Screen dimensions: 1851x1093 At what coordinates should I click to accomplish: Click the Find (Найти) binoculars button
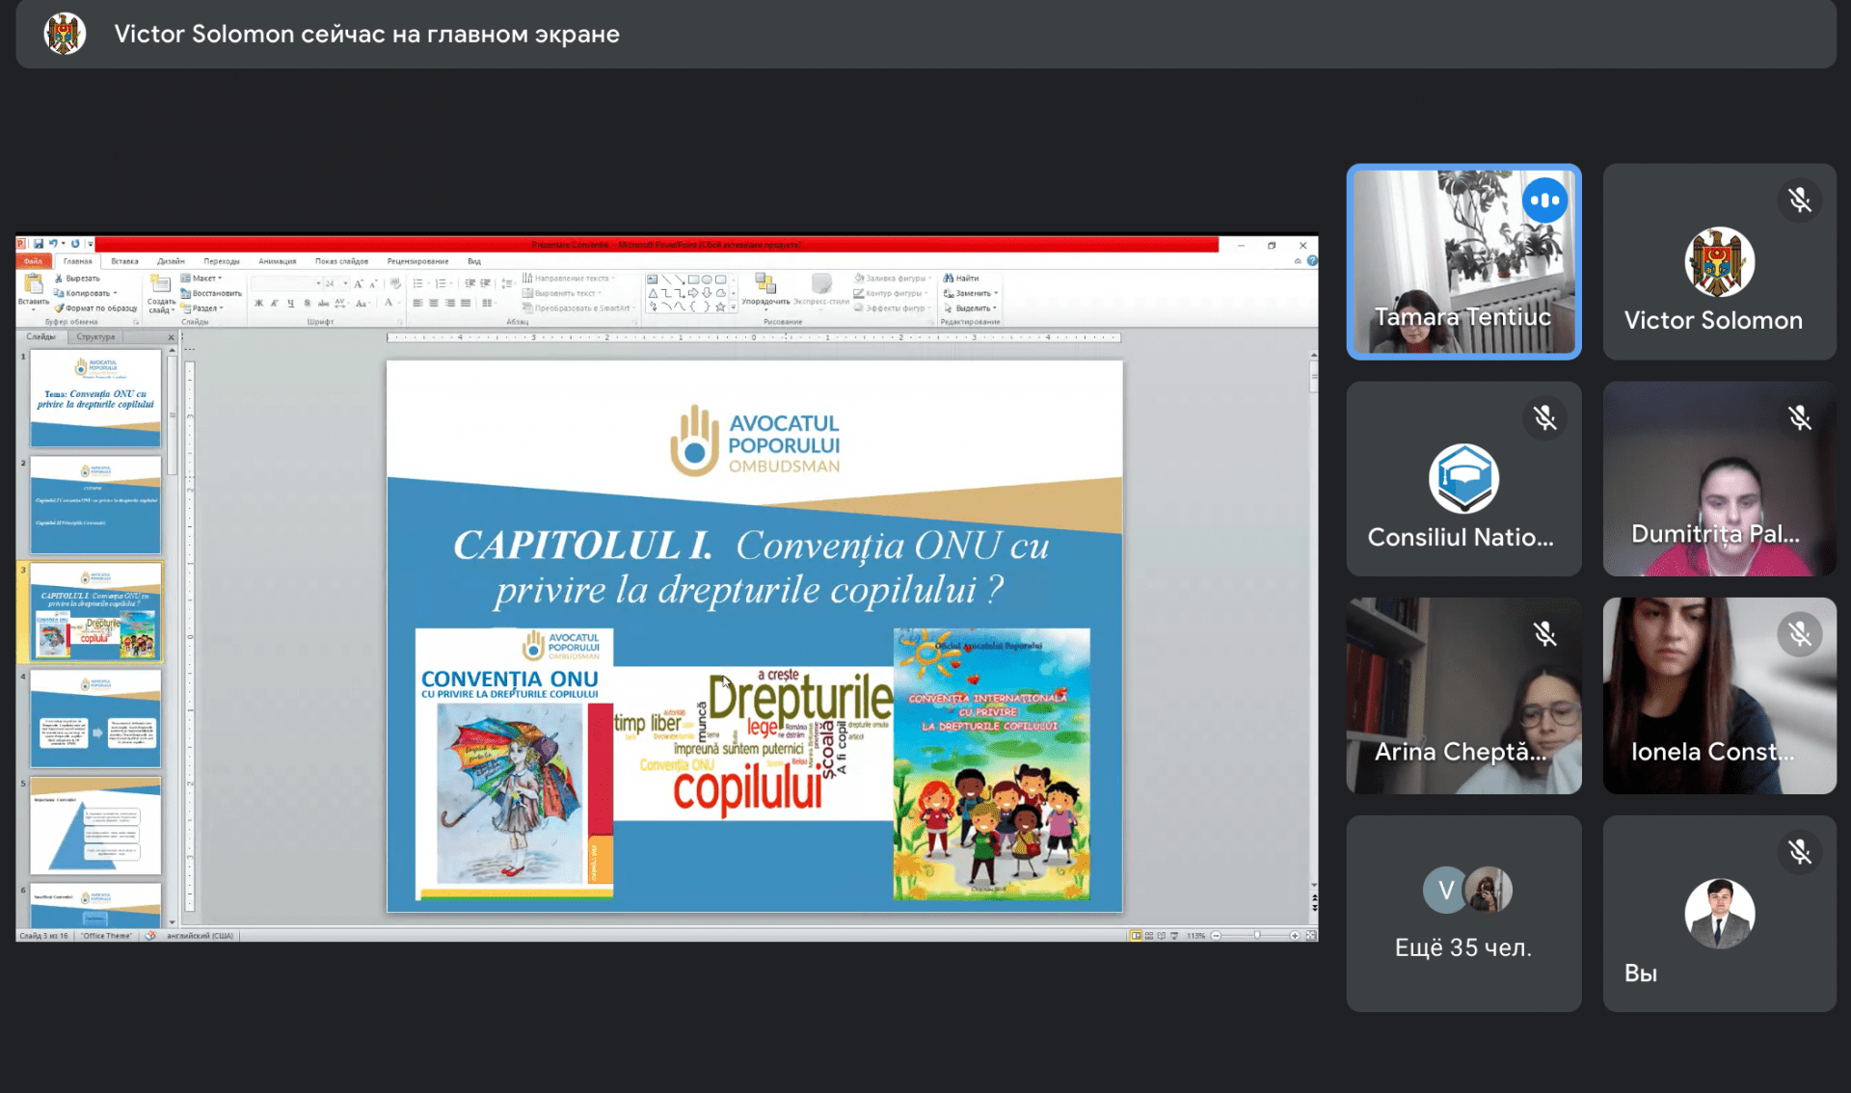coord(961,279)
